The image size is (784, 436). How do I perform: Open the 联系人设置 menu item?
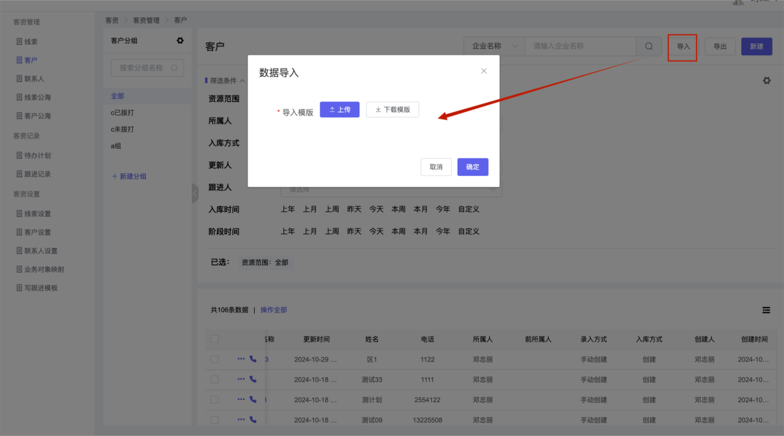[x=41, y=251]
